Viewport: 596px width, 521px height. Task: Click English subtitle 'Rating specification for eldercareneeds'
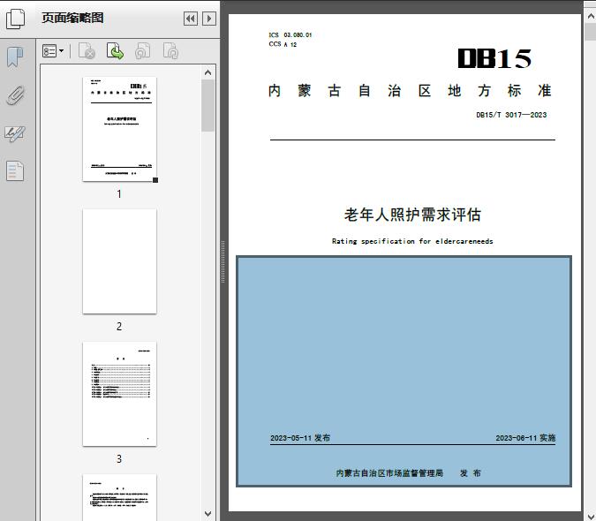(412, 241)
